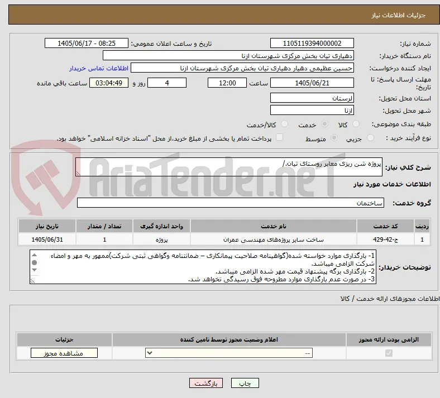Click the buyer notes scrollbar thumb
Screen dimensions: 440x398
coord(34,262)
